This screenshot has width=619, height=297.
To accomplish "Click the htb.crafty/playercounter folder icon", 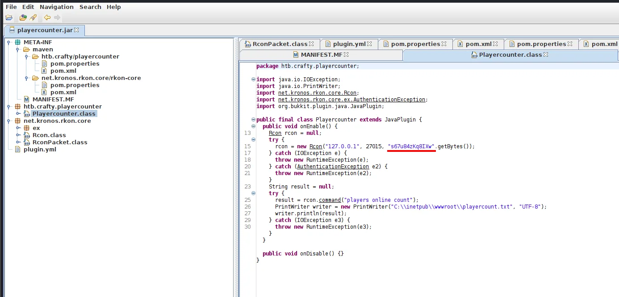I will click(x=35, y=56).
